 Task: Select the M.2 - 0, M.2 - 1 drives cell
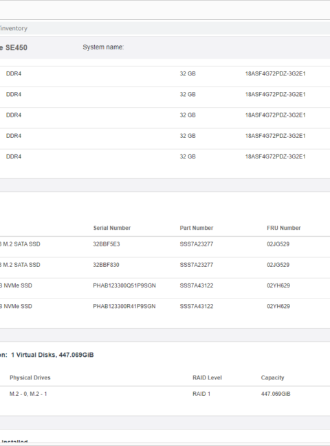(28, 394)
